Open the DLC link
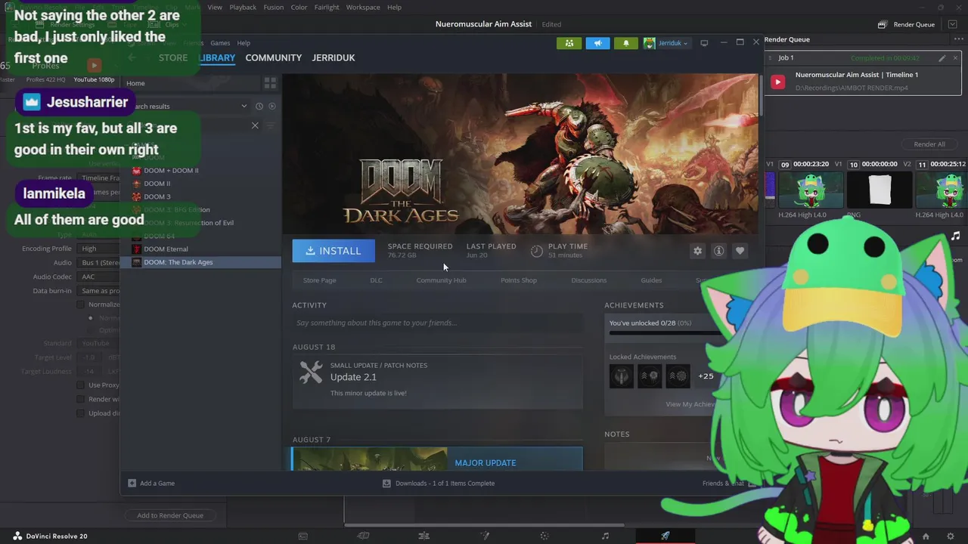This screenshot has width=968, height=544. pyautogui.click(x=376, y=280)
